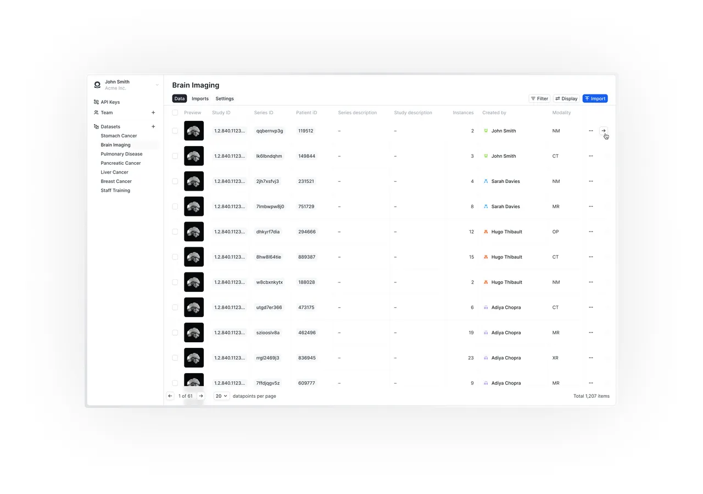Image resolution: width=703 pixels, height=494 pixels.
Task: Open datapoint qqbernvp3g with the arrow button
Action: (604, 131)
